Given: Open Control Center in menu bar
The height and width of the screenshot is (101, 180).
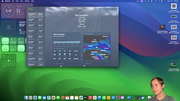Looking at the screenshot, I should (x=162, y=1).
